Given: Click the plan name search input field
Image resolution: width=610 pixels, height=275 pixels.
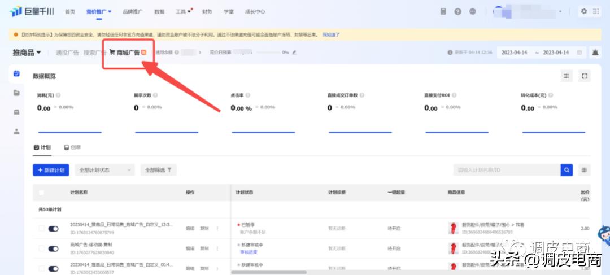Looking at the screenshot, I should tap(507, 170).
